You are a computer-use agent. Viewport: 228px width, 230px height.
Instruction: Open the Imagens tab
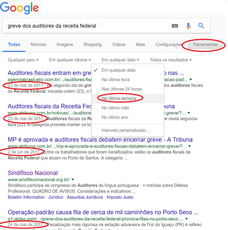(x=65, y=44)
